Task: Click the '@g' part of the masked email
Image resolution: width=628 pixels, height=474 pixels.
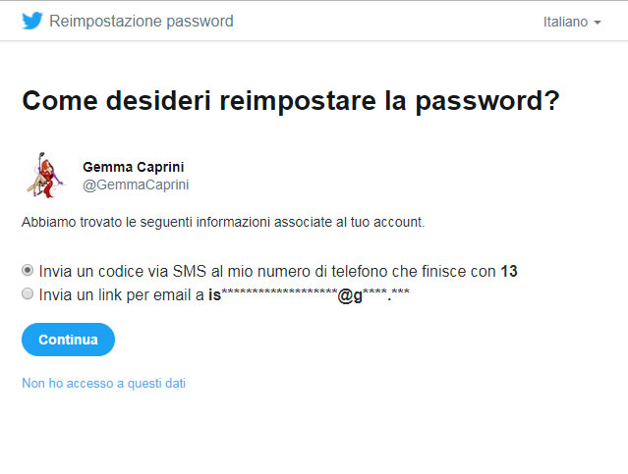Action: pyautogui.click(x=350, y=296)
